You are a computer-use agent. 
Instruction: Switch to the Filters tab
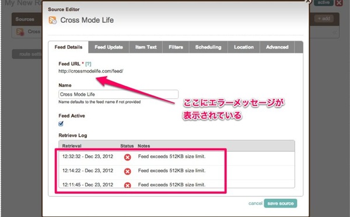tap(176, 47)
